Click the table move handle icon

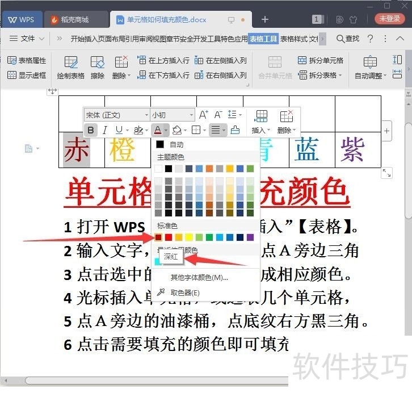tap(52, 91)
